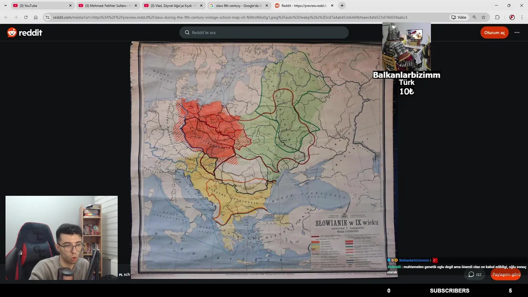528x297 pixels.
Task: Click the Reddit search magnifier icon
Action: [x=187, y=33]
